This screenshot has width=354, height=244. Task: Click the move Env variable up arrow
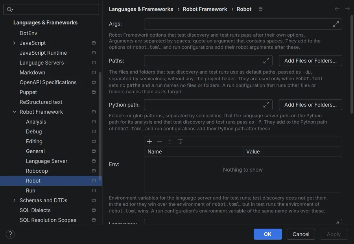170,142
